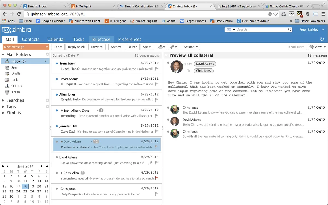
Task: Open the move-to-folder dropdown in toolbar
Action: pos(162,47)
